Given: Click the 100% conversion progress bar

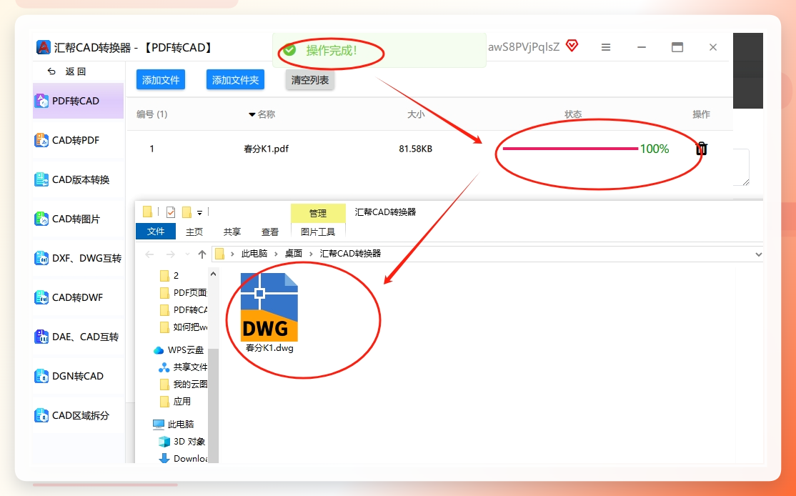Looking at the screenshot, I should point(570,149).
